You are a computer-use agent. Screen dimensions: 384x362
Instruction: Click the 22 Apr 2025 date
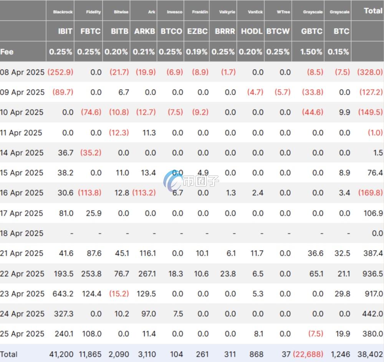(x=22, y=274)
